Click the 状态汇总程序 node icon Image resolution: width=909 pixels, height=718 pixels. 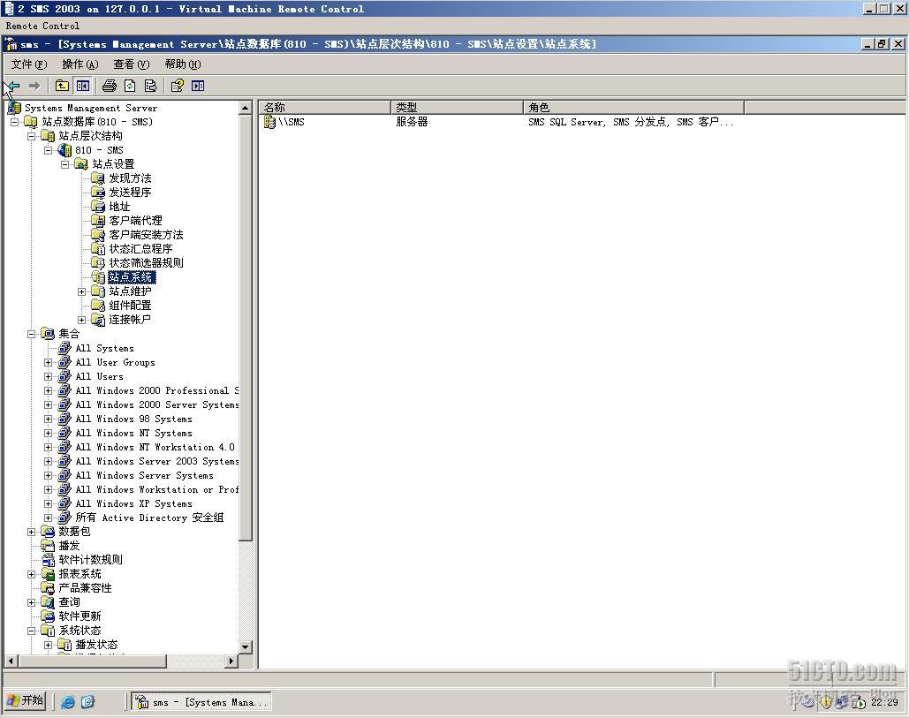click(98, 248)
